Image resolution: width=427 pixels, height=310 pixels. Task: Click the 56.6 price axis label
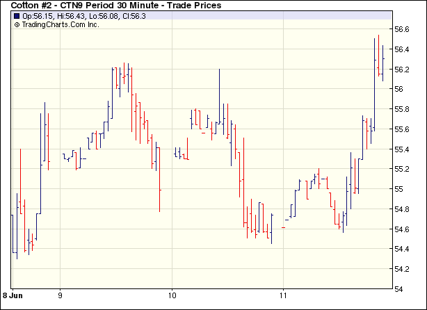pyautogui.click(x=402, y=29)
